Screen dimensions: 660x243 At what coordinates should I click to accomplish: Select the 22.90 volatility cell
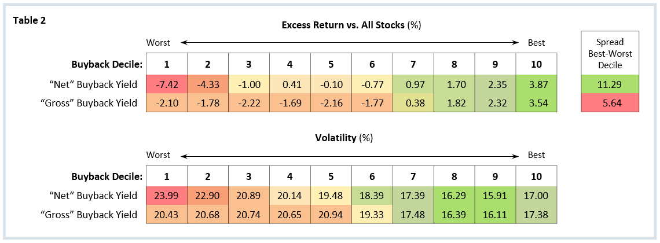click(207, 196)
